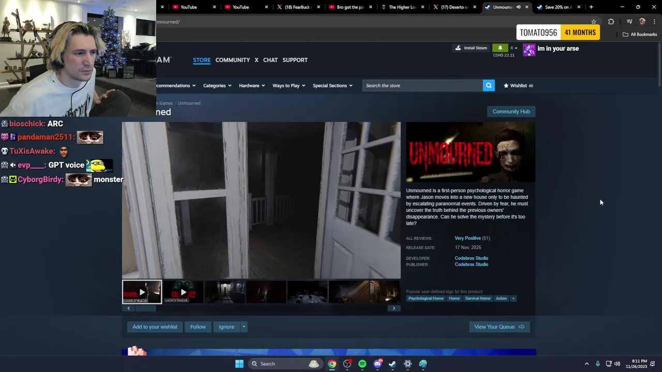Expand the Special Sections dropdown
The image size is (662, 372).
[333, 85]
